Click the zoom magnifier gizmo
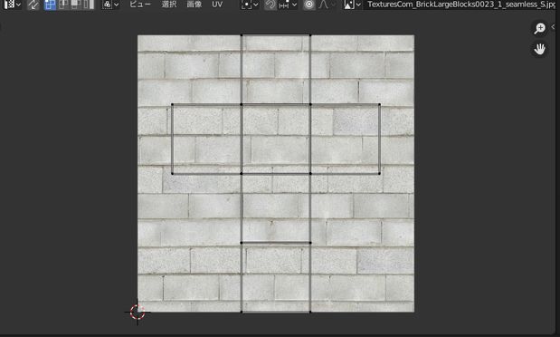This screenshot has width=560, height=337. pyautogui.click(x=539, y=28)
